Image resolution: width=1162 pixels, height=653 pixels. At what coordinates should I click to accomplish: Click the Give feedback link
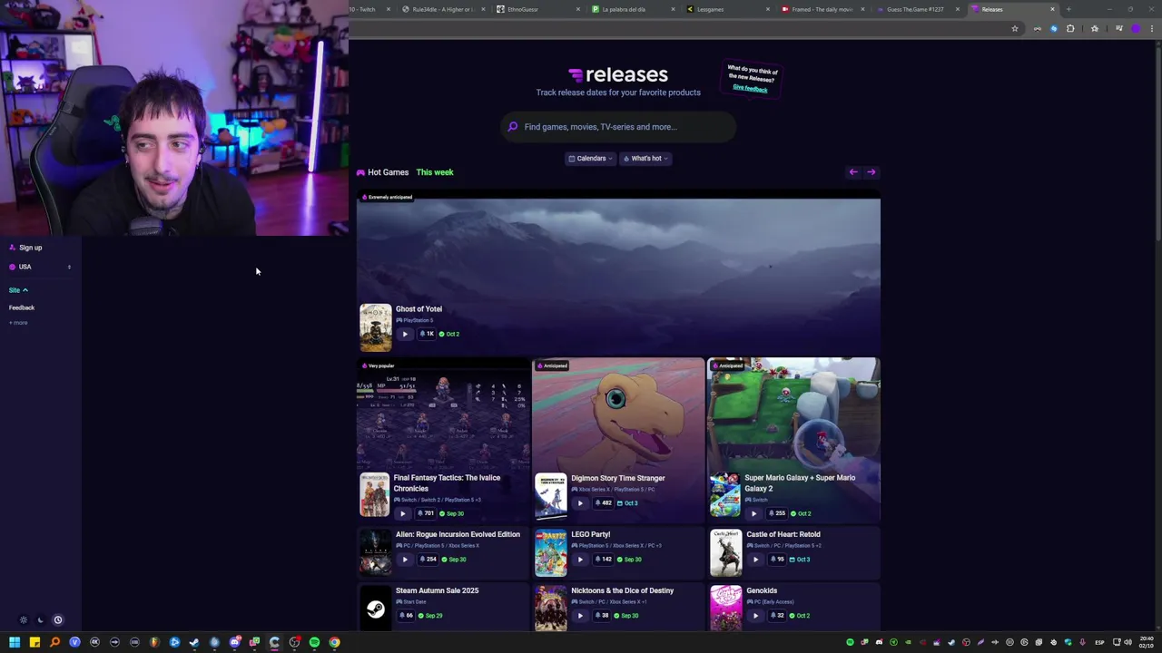coord(750,88)
